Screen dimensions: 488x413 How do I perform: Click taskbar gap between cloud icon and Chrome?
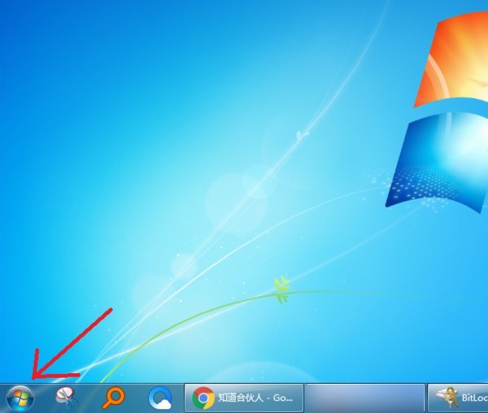tap(181, 398)
